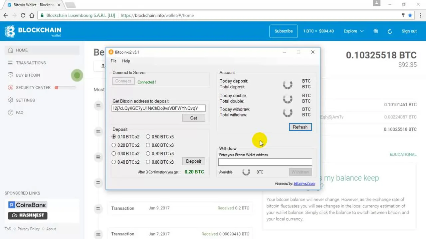This screenshot has width=426, height=239.
Task: Open the HashNest sponsored link
Action: pos(28,215)
